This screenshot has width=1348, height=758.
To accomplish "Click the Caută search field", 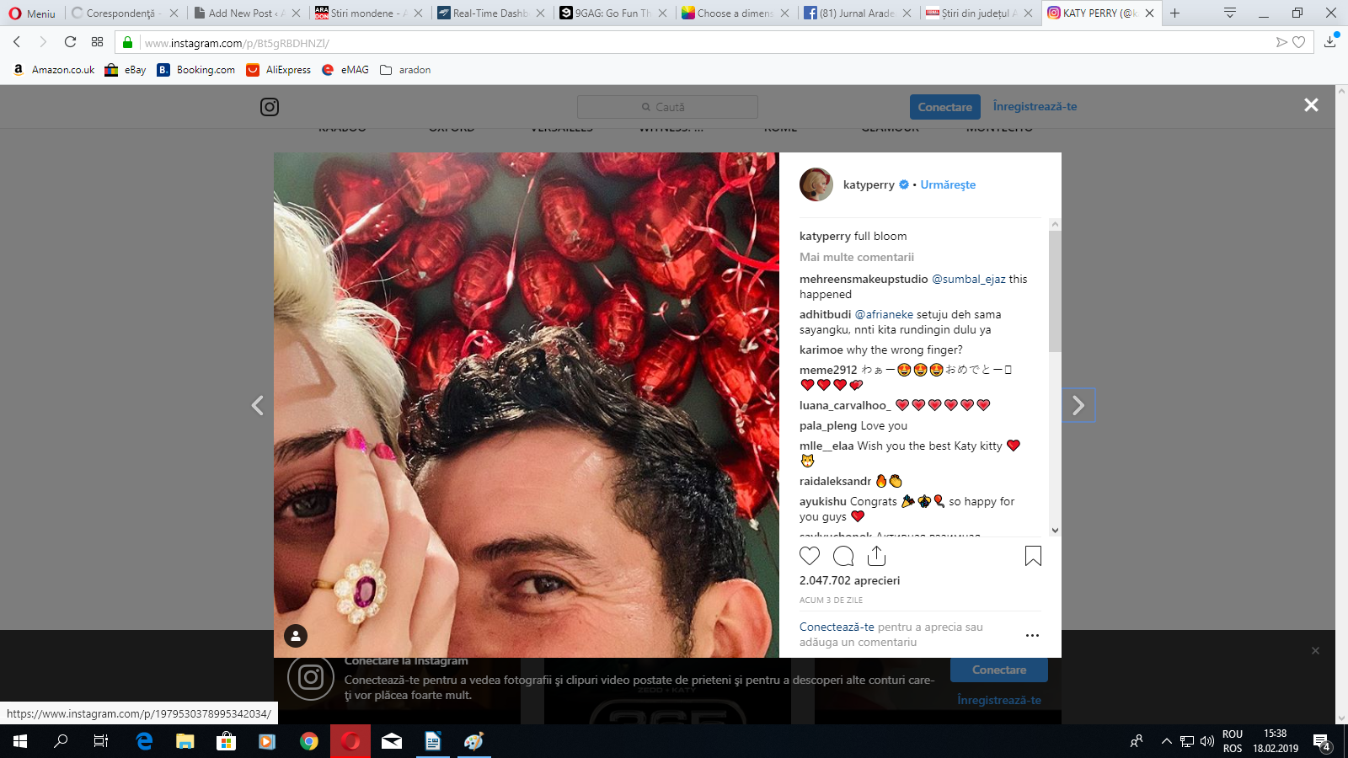I will (x=667, y=107).
